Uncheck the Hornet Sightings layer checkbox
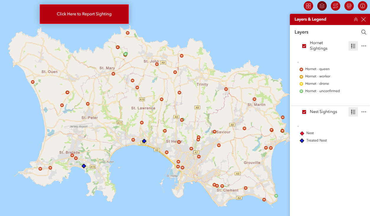This screenshot has height=216, width=370. pos(304,46)
